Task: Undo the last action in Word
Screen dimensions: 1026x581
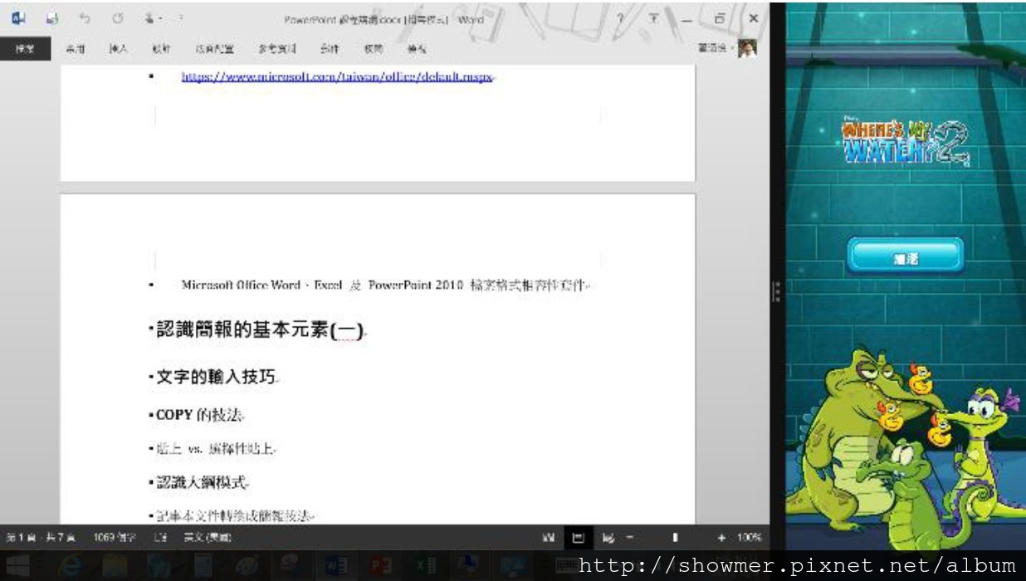Action: pyautogui.click(x=85, y=18)
